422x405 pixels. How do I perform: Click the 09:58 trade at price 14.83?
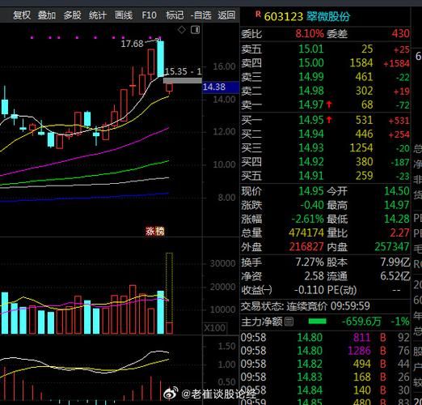coord(325,377)
